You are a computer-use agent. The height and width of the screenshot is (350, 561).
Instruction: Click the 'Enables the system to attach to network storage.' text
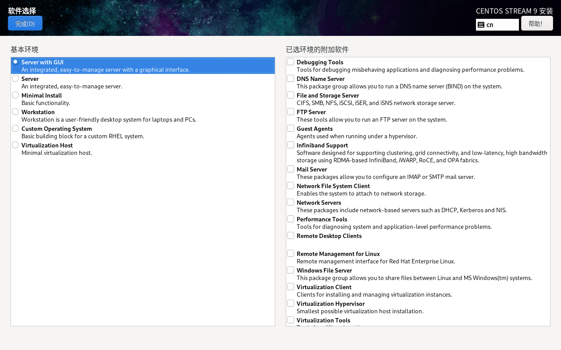361,194
